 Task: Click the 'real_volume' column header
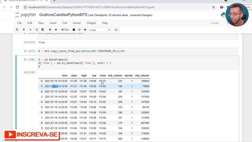tap(142, 75)
